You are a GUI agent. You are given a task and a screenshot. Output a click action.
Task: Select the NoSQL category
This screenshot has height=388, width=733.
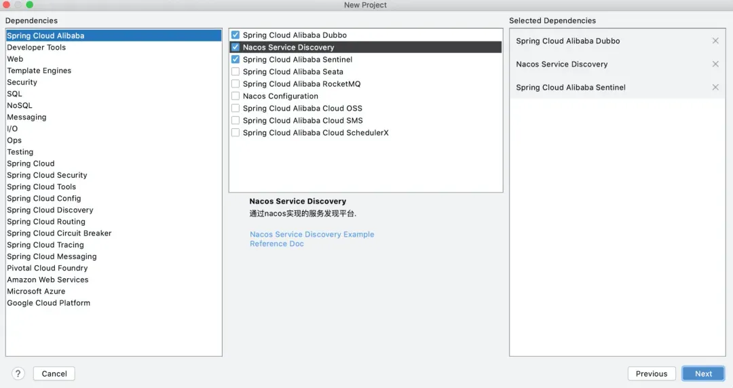coord(113,105)
